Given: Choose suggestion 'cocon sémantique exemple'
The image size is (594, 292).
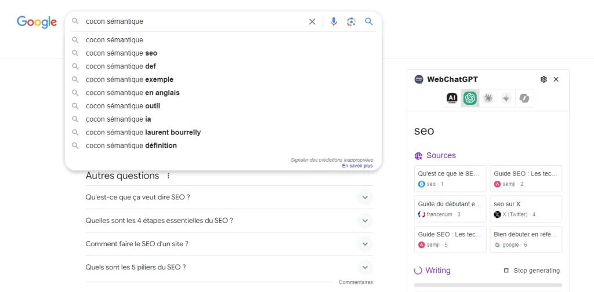Looking at the screenshot, I should click(223, 79).
